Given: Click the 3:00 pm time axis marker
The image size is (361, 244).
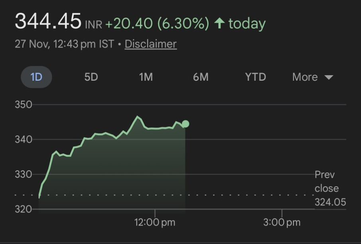Looking at the screenshot, I should pyautogui.click(x=282, y=222).
